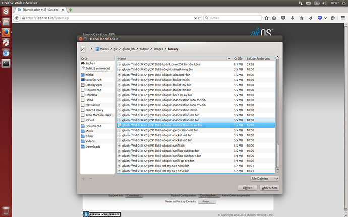Screen dimensions: 348x217
Task: Click the Firefox back navigation arrow
Action: 17,18
